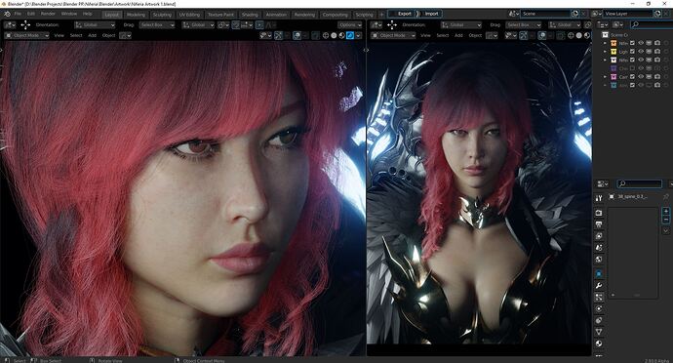Open the Material properties tab
Viewport: 673px width, 363px height.
599,343
